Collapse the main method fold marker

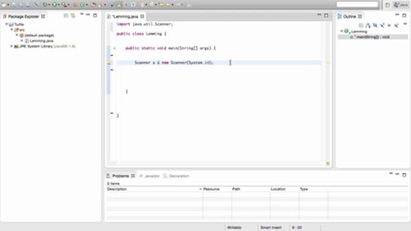tap(114, 48)
